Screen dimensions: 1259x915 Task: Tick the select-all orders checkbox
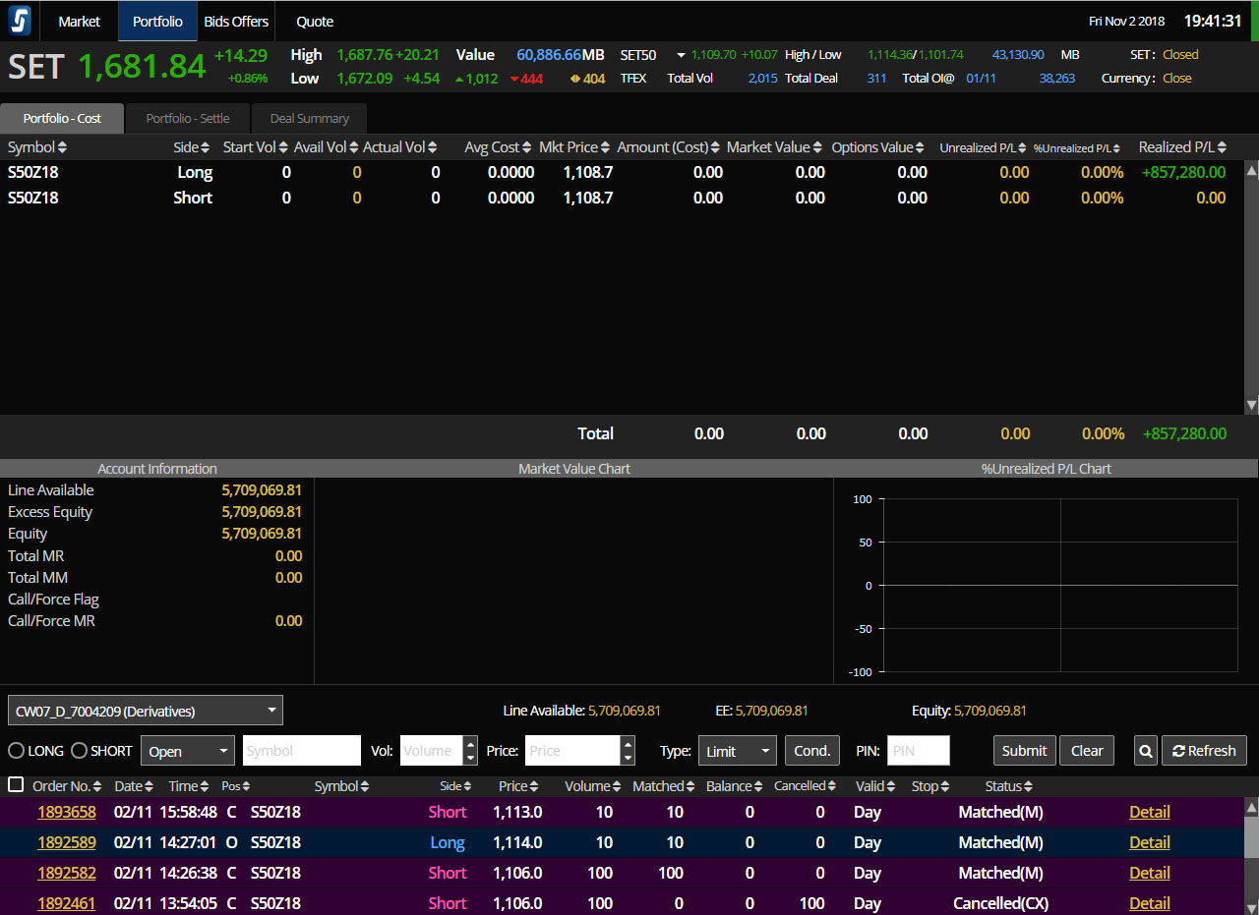tap(16, 785)
